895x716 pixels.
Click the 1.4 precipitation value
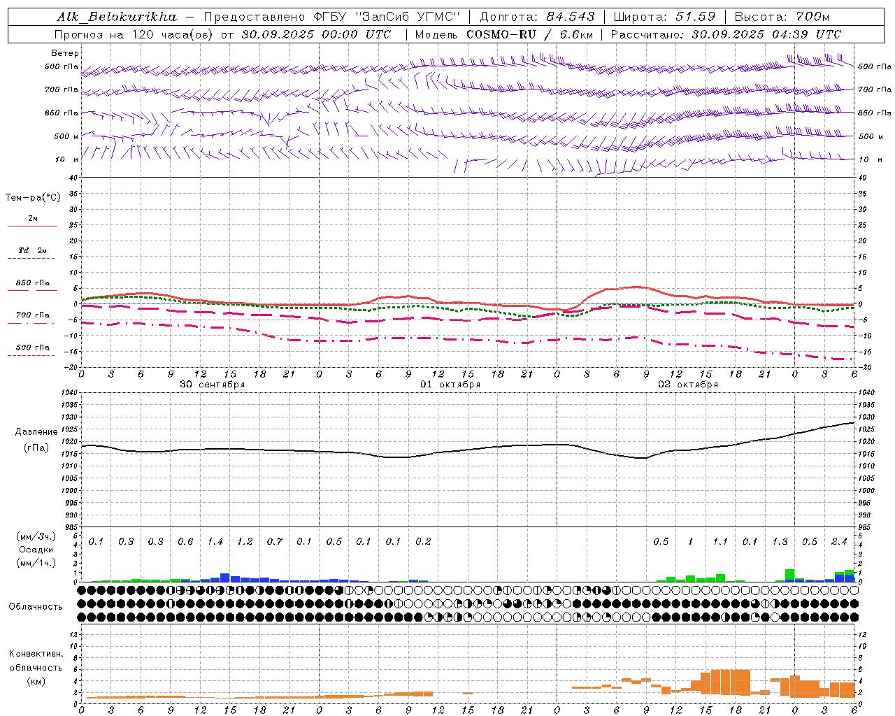215,542
